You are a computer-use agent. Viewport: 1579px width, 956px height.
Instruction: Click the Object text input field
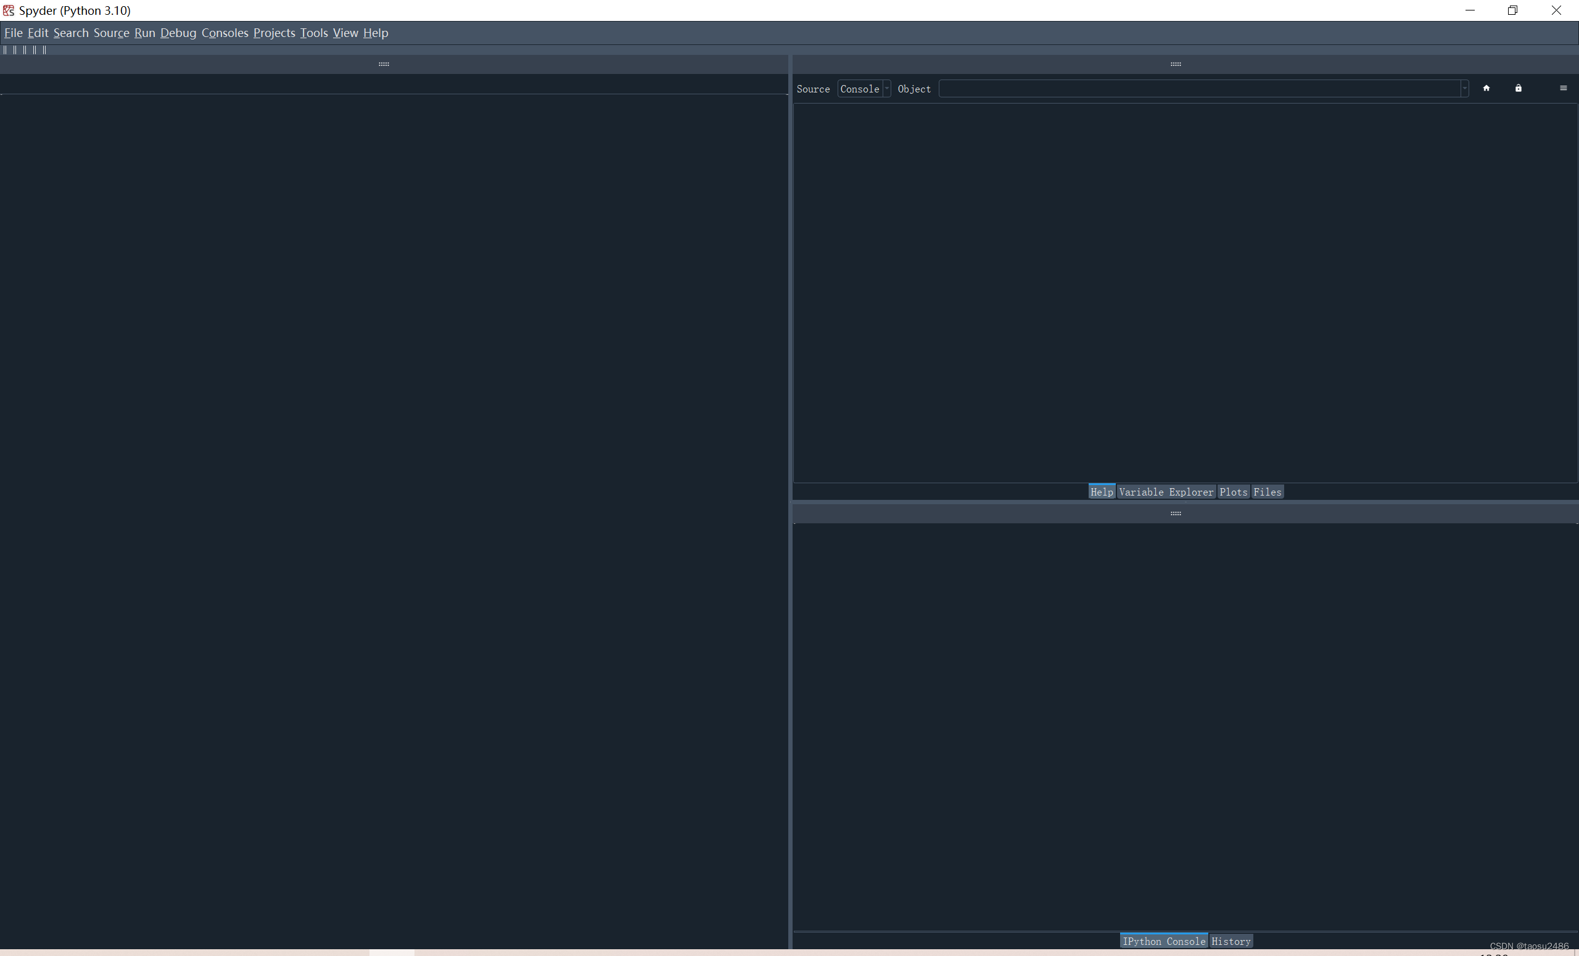(1198, 89)
